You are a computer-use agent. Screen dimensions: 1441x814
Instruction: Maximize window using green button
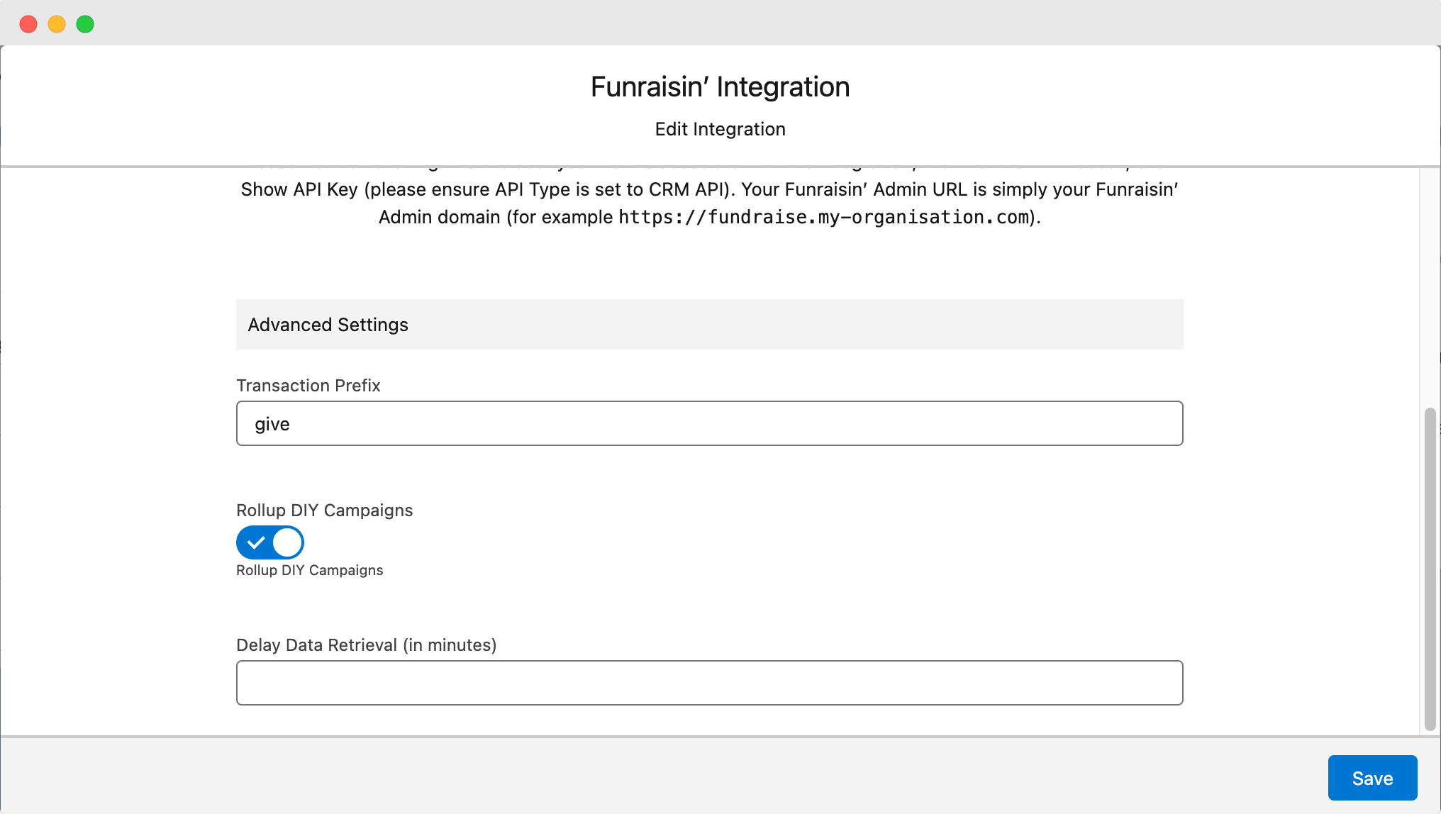point(85,24)
